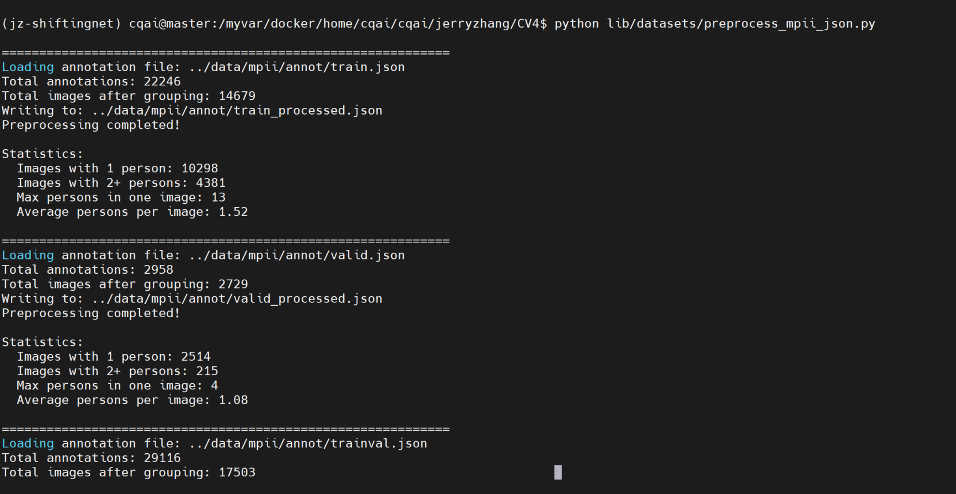Click the max persons value 13

tap(218, 198)
